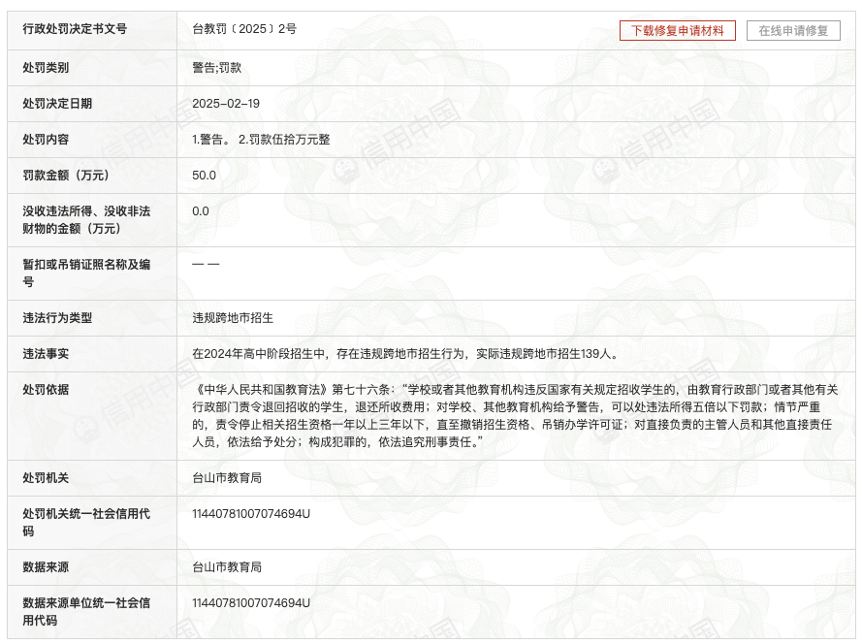Click the 行政处罚决定书文号 label
862x644 pixels.
75,29
